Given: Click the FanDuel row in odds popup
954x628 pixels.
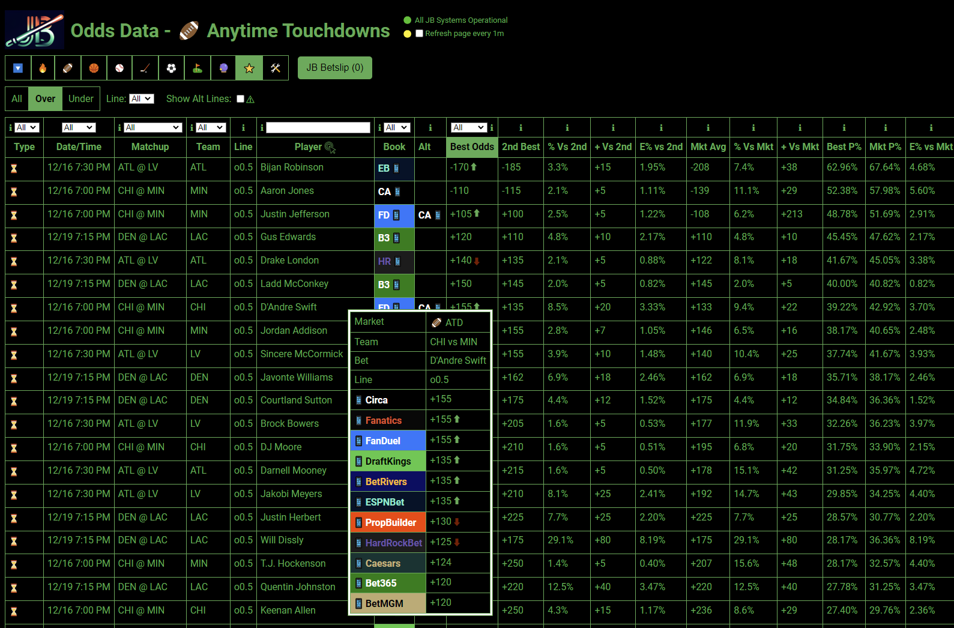Looking at the screenshot, I should [420, 441].
